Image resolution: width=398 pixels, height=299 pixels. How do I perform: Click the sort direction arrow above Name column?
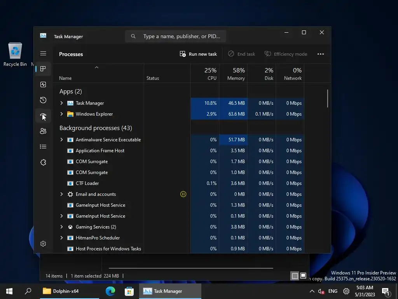click(96, 67)
